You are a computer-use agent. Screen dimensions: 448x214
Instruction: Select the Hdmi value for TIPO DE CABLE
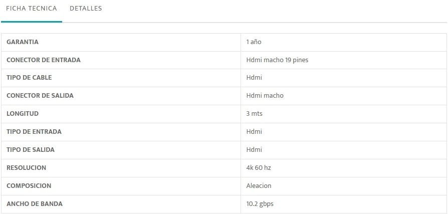[x=254, y=78]
